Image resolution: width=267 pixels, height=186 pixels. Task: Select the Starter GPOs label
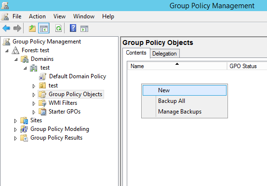coord(65,112)
